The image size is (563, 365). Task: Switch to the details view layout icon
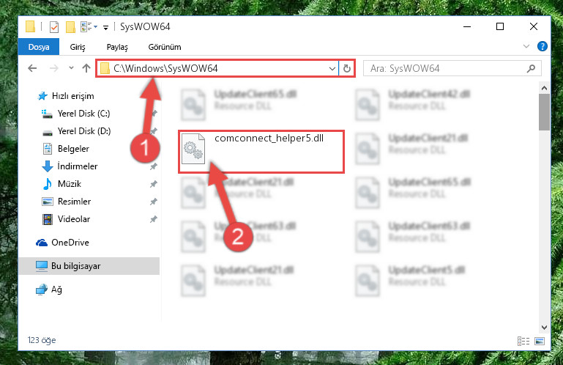(523, 341)
